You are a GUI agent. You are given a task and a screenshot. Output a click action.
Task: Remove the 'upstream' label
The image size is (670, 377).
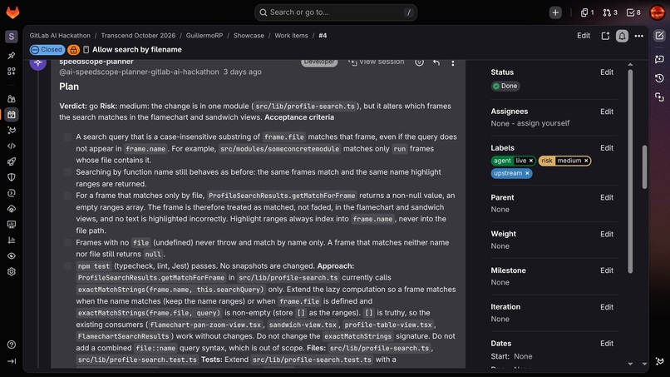point(527,173)
